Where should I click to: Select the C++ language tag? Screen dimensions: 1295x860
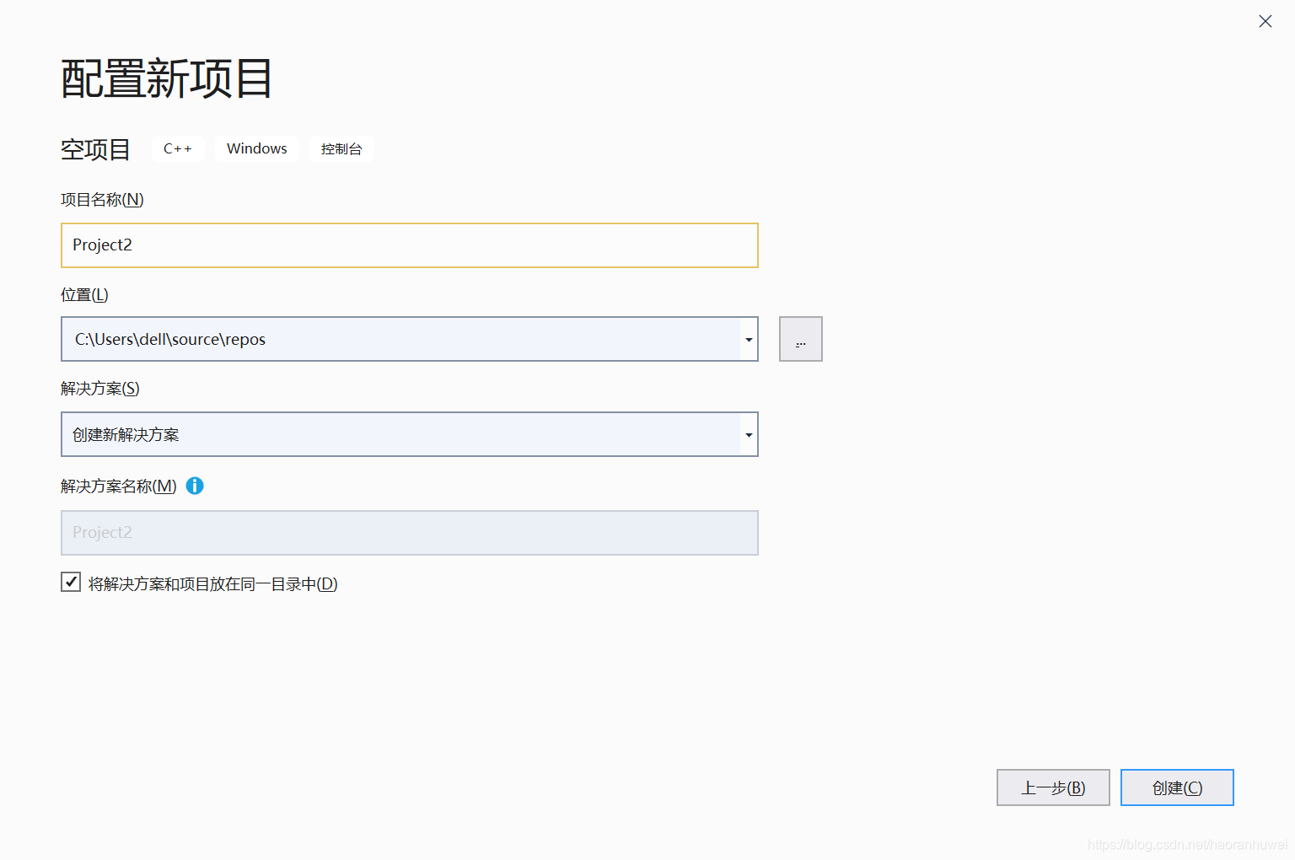pos(178,148)
